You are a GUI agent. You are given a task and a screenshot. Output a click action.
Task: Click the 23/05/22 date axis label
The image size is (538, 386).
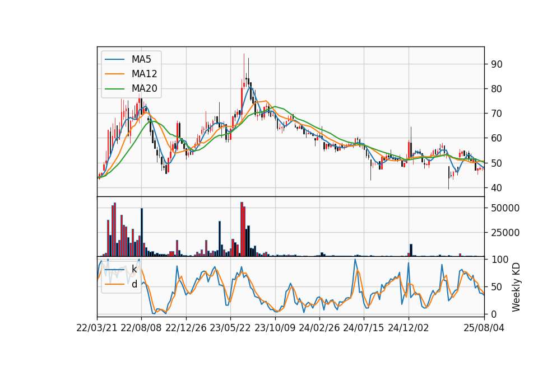coord(230,328)
